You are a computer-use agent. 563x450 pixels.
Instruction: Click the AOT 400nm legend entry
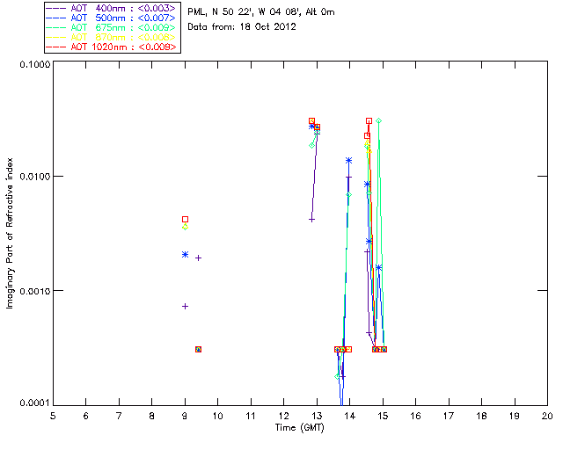click(112, 8)
